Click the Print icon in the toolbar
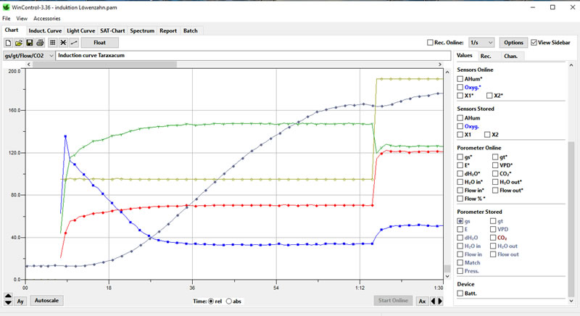 pos(39,43)
